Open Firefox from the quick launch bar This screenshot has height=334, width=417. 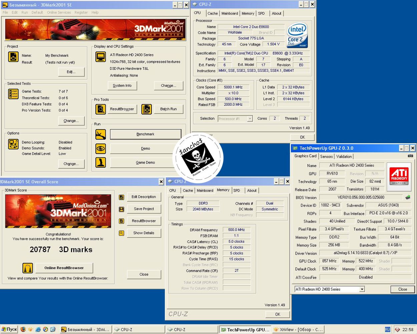click(x=23, y=329)
